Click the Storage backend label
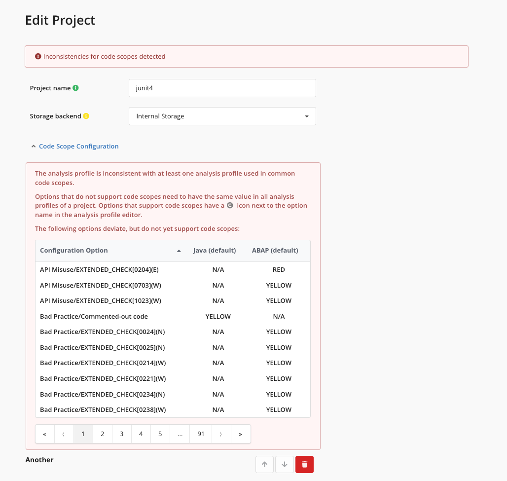This screenshot has width=507, height=481. pos(55,116)
